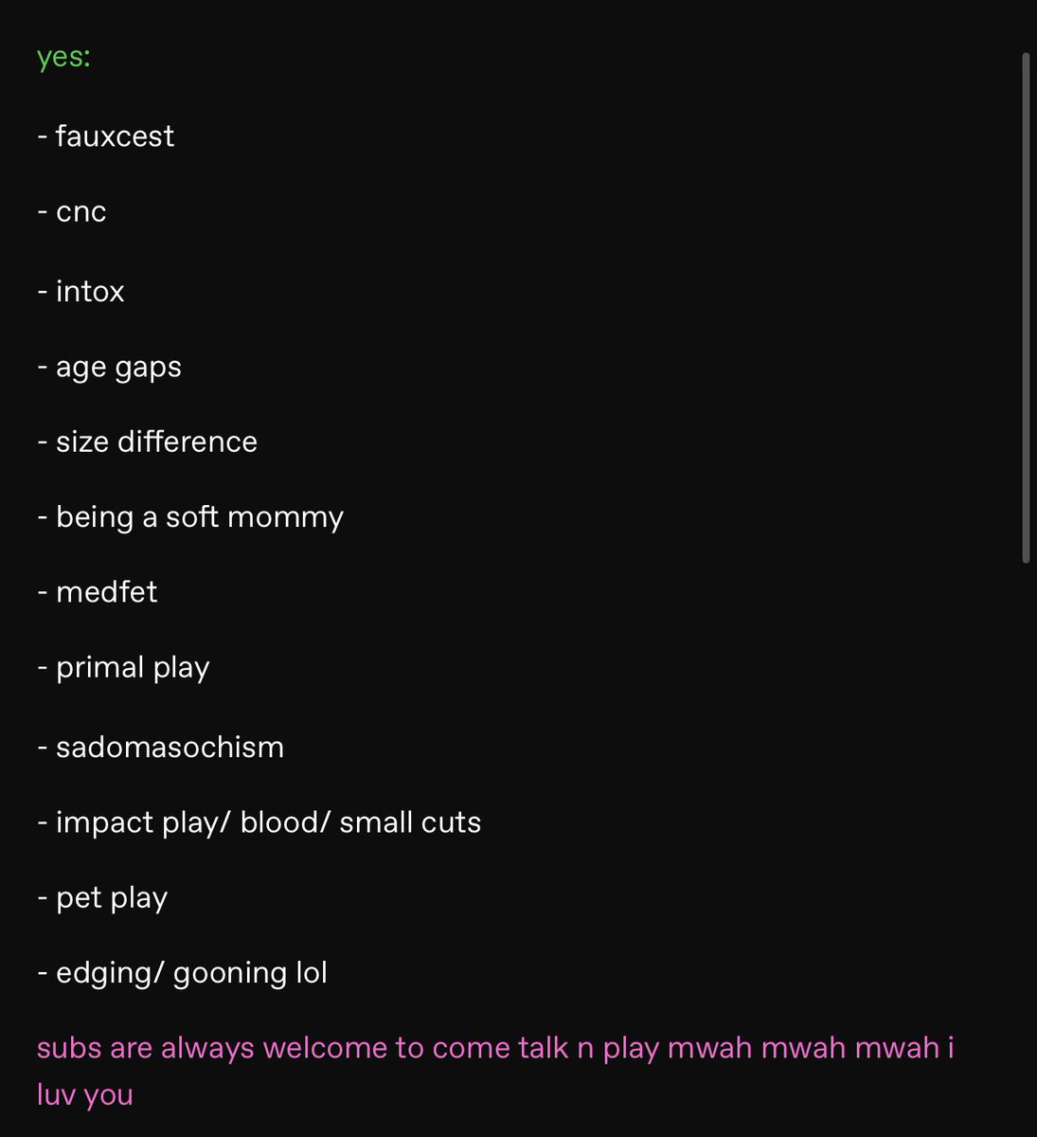This screenshot has height=1137, width=1037.
Task: Select the "fauxcest" list entry
Action: coord(106,136)
